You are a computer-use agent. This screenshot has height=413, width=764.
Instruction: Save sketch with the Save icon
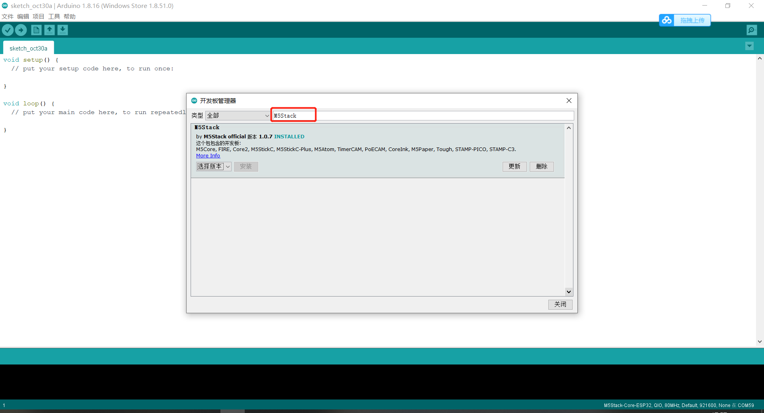click(x=62, y=30)
